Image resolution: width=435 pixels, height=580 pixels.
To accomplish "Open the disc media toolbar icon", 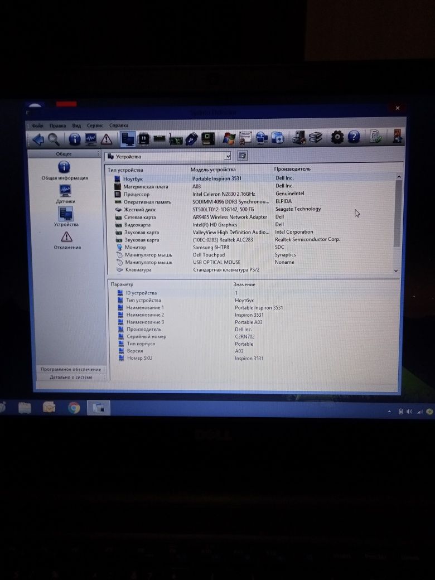I will point(277,138).
